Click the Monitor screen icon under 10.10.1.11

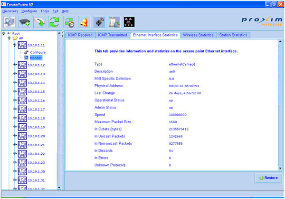point(26,58)
